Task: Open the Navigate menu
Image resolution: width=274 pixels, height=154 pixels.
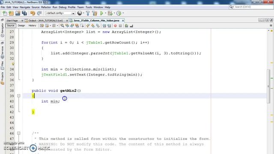Action: 25,7
